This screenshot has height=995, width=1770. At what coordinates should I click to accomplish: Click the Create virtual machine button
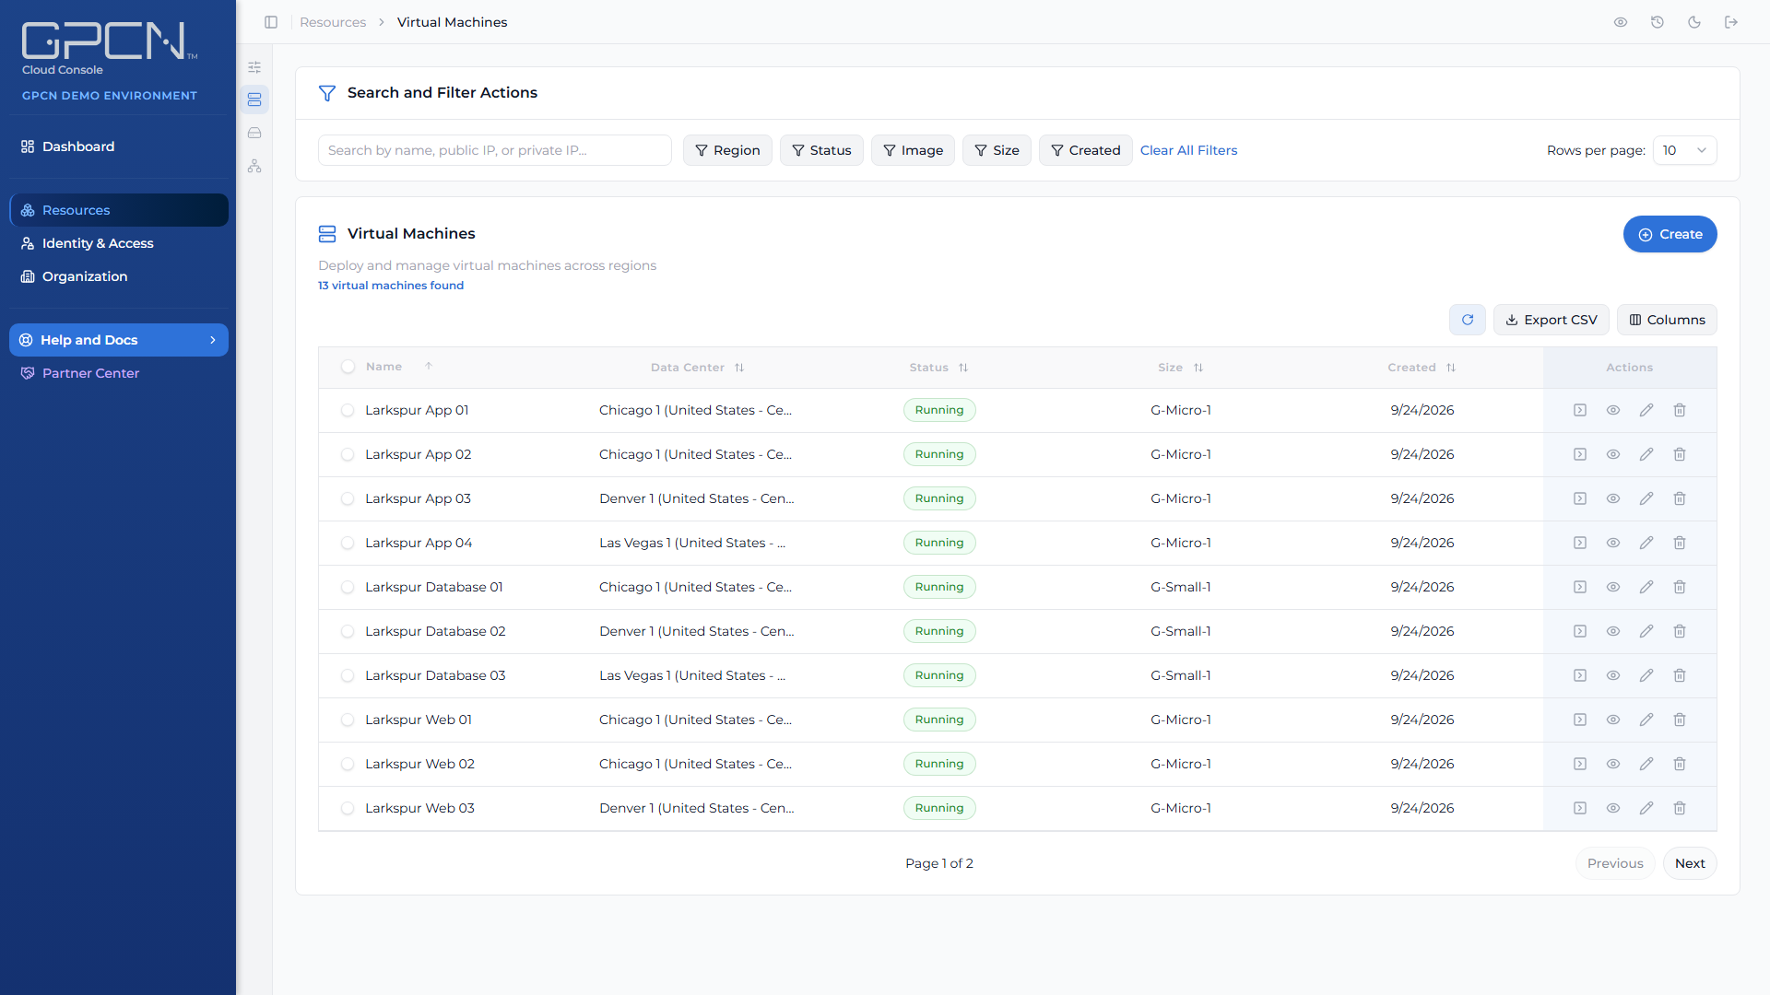(x=1670, y=234)
